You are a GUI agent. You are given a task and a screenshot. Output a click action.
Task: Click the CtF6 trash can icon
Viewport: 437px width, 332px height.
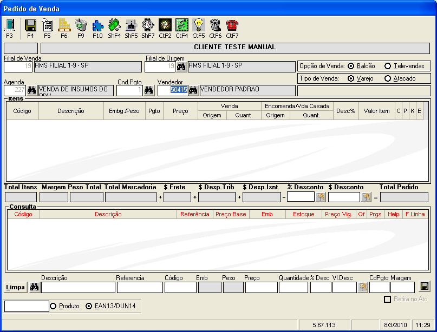(216, 25)
